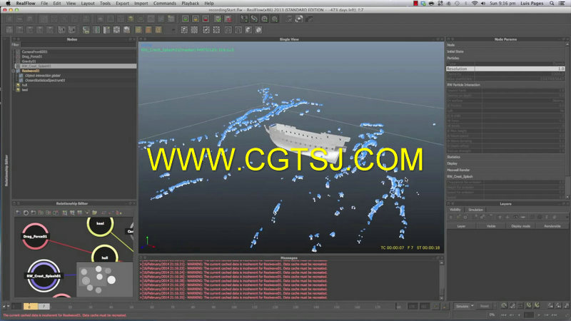Open the macOS Notification Center icon
Viewport: 571px width, 321px height.
pyautogui.click(x=562, y=4)
